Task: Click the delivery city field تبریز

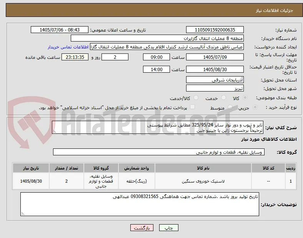Action: (215, 88)
